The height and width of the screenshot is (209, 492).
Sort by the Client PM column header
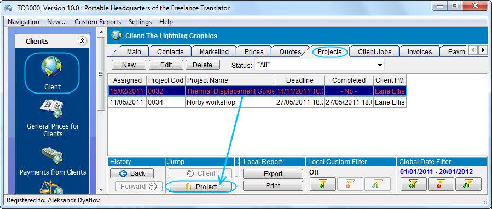390,80
